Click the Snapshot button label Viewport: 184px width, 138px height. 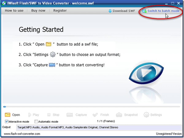click(131, 115)
